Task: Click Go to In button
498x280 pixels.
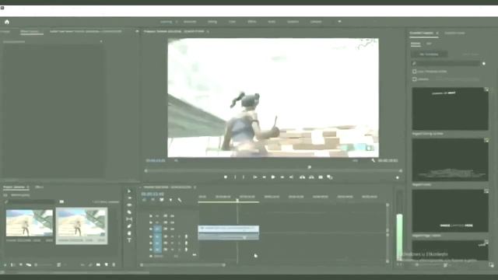Action: point(254,177)
